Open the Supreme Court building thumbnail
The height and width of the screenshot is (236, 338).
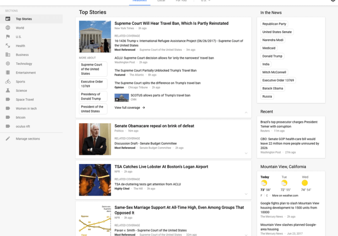pos(95,37)
